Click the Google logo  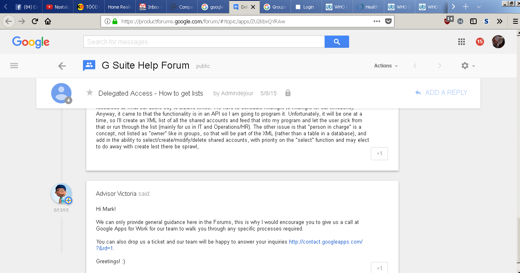coord(31,42)
